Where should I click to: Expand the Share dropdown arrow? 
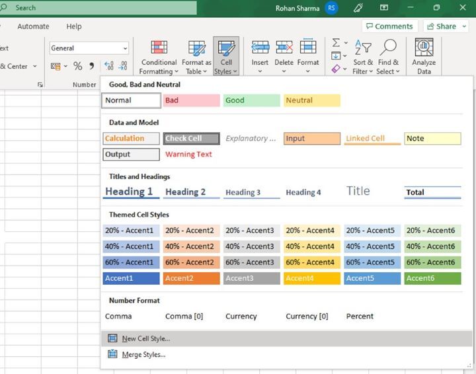464,26
